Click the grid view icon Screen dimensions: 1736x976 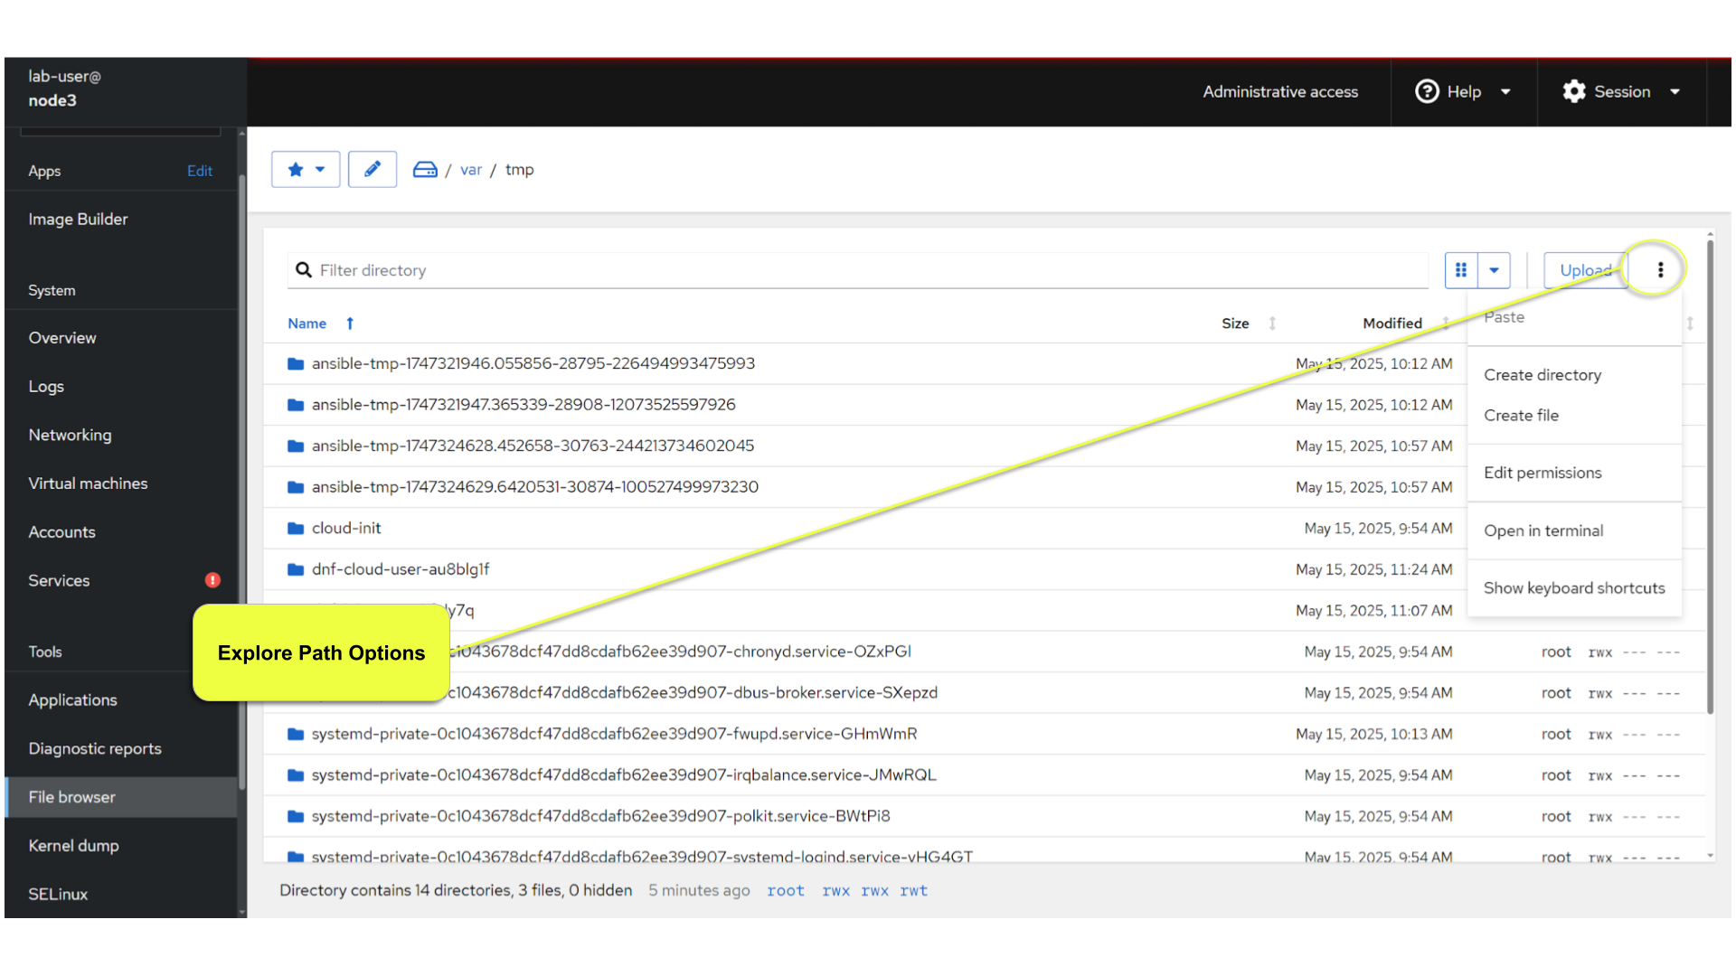(1461, 270)
